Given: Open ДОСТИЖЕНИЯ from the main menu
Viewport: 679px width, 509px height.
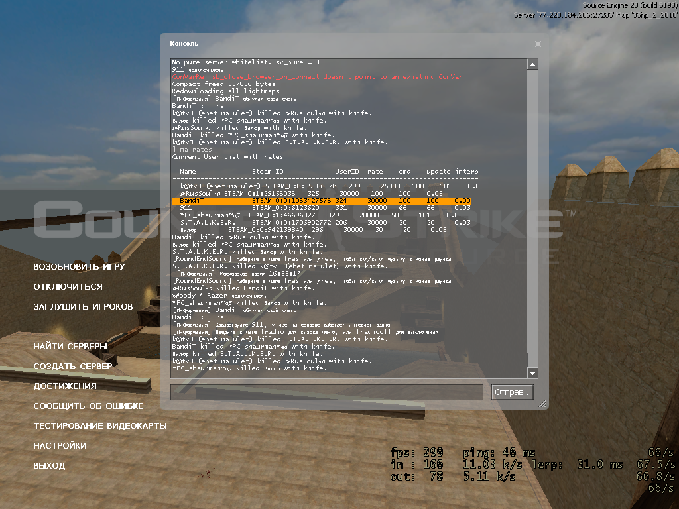Looking at the screenshot, I should [x=65, y=386].
